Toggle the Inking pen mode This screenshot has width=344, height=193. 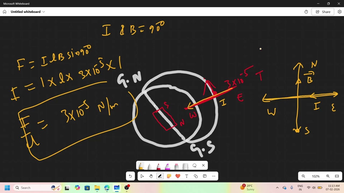click(x=160, y=176)
